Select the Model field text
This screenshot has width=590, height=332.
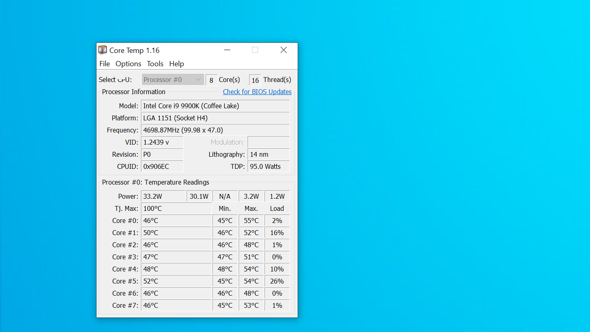tap(215, 105)
